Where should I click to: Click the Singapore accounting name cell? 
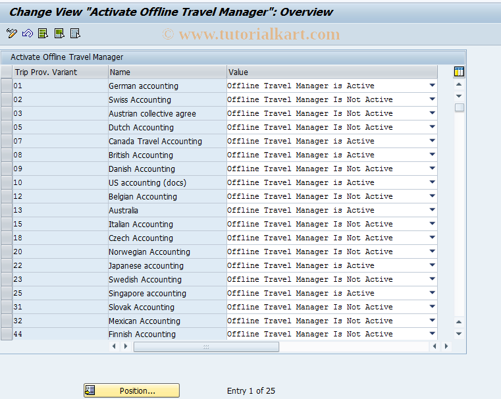pos(167,293)
